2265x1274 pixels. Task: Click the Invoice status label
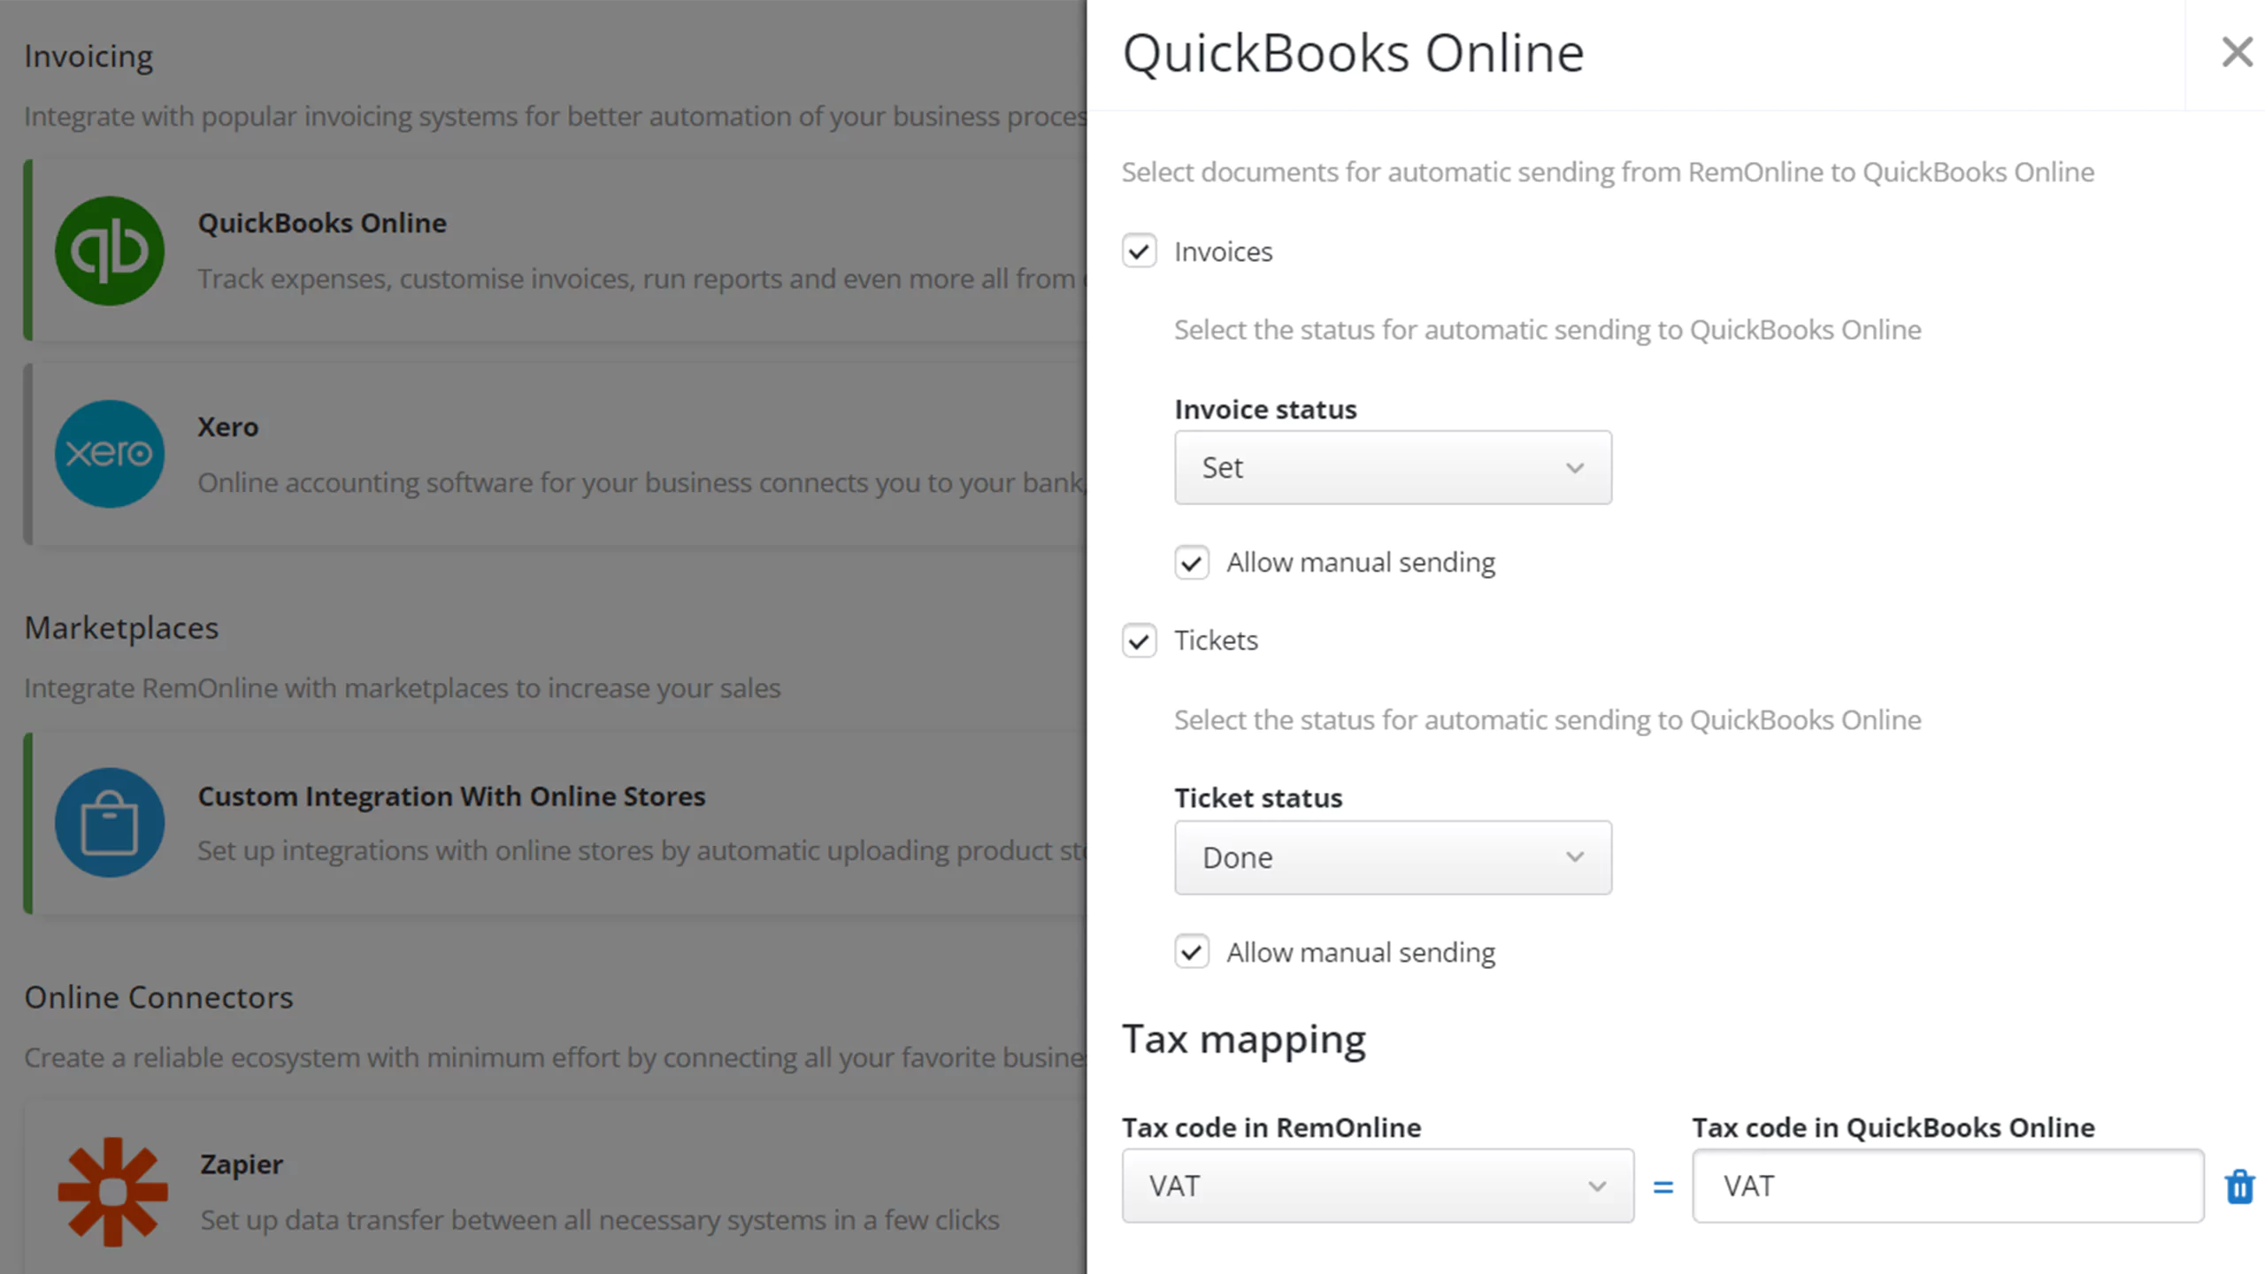pos(1265,410)
